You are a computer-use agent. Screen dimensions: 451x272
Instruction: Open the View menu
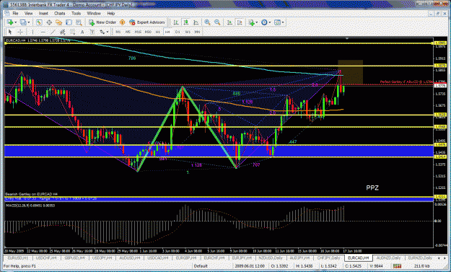point(28,14)
